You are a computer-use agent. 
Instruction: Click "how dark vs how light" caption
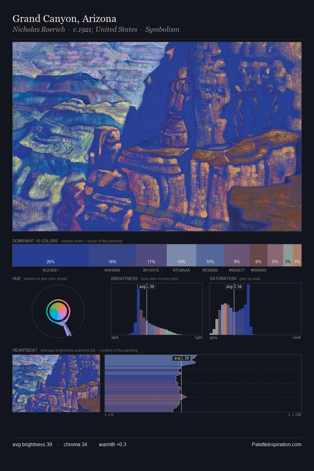coord(160,279)
